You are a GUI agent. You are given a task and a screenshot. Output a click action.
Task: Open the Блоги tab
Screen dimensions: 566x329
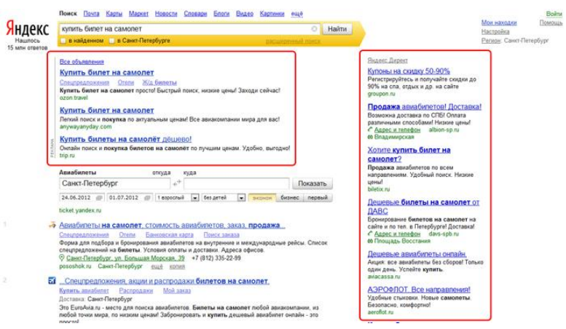point(221,14)
